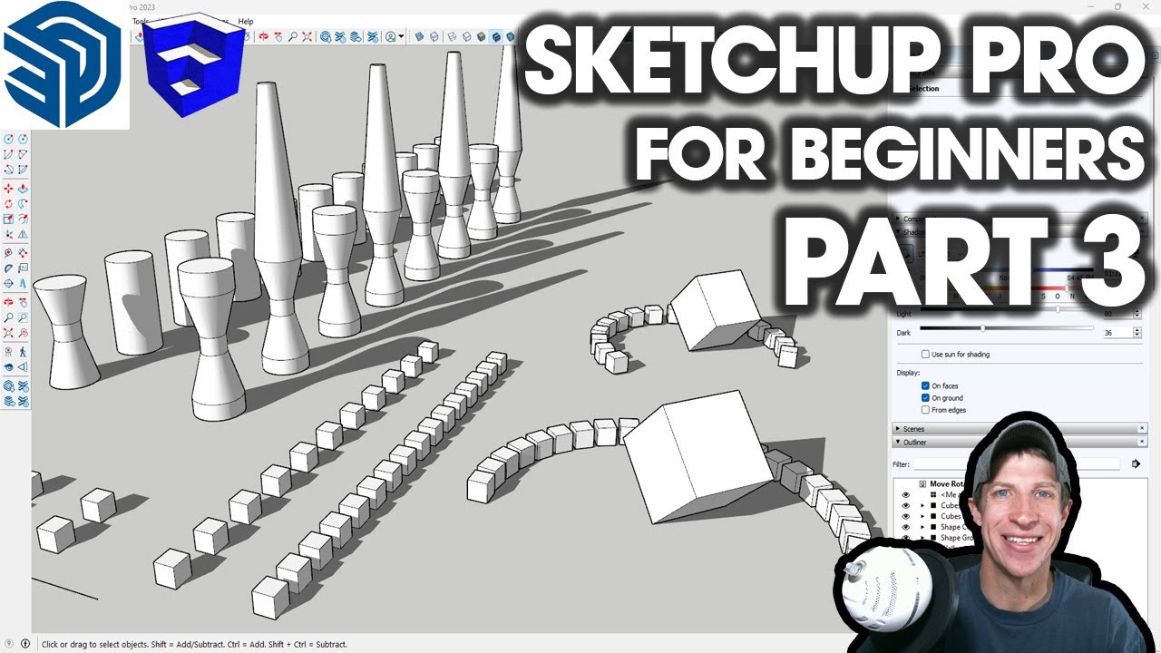This screenshot has width=1161, height=653.
Task: Choose the Zoom magnifier in the left toolset
Action: [8, 317]
